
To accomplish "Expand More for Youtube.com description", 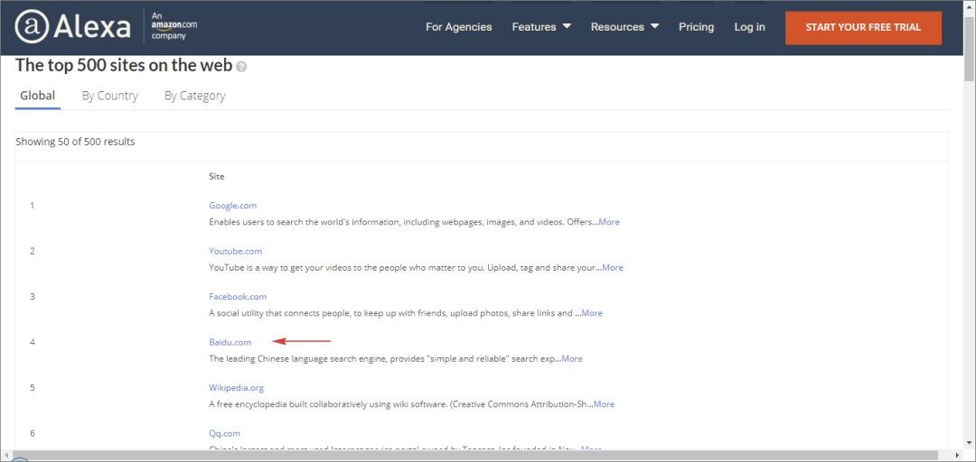I will [613, 267].
